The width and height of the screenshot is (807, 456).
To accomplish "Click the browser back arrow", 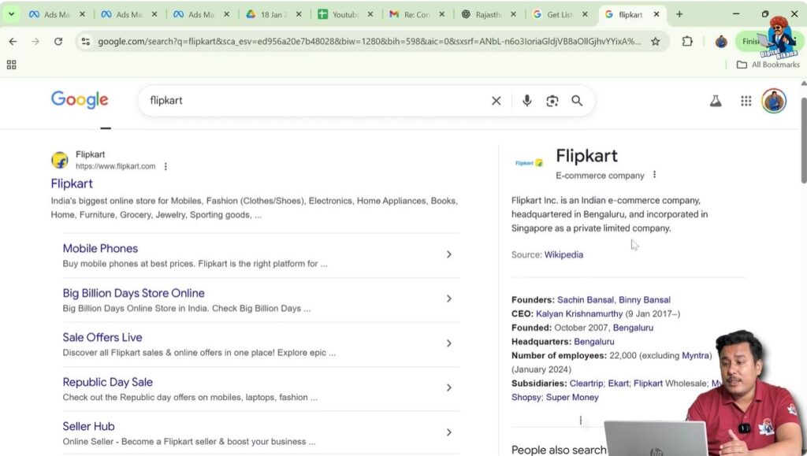I will (13, 40).
